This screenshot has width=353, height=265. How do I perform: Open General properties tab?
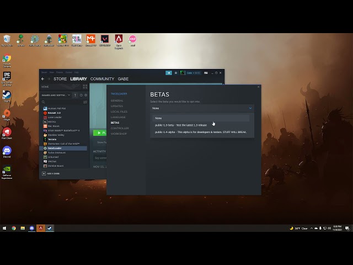117,100
